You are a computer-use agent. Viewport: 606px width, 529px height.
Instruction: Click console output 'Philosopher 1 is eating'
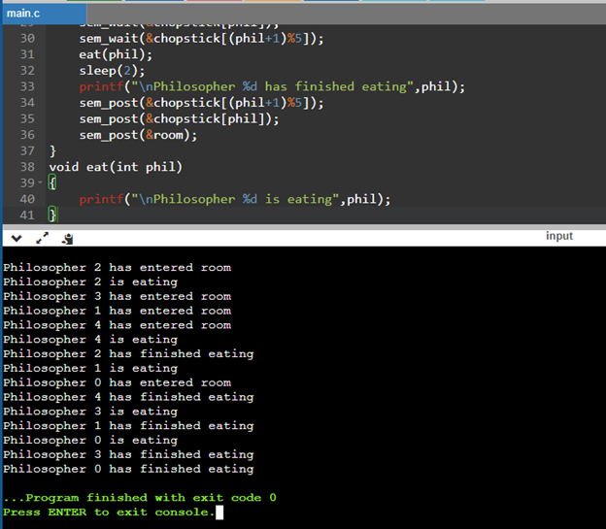pos(90,368)
